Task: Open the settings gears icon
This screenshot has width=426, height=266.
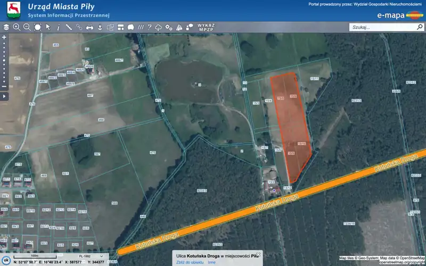Action: point(168,27)
